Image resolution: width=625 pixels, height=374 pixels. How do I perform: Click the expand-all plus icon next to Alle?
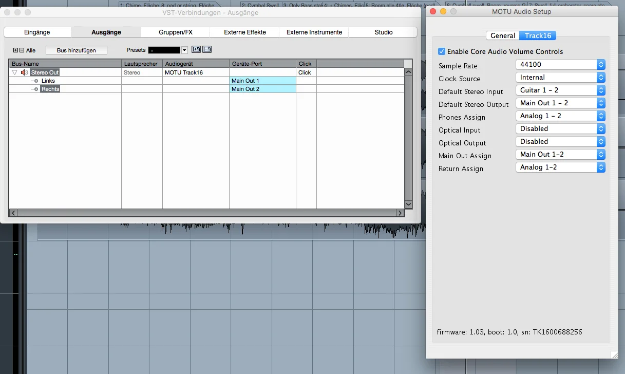coord(15,50)
